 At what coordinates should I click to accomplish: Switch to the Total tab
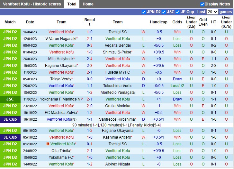[72, 4]
